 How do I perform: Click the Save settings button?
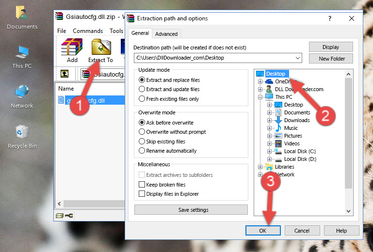pos(191,210)
